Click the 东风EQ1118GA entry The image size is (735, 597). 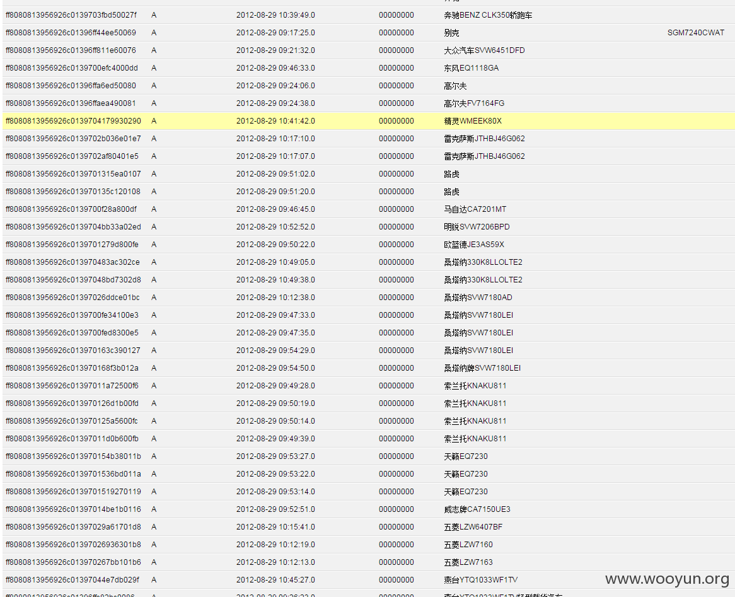[471, 68]
